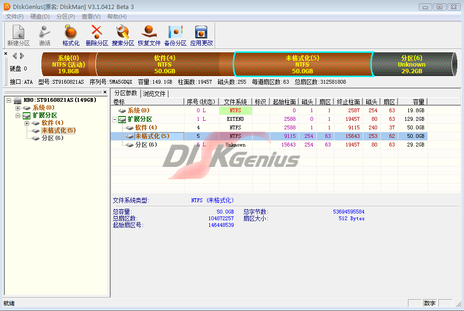
Task: Click the 扩展分区 icon in the tree
Action: click(x=27, y=115)
